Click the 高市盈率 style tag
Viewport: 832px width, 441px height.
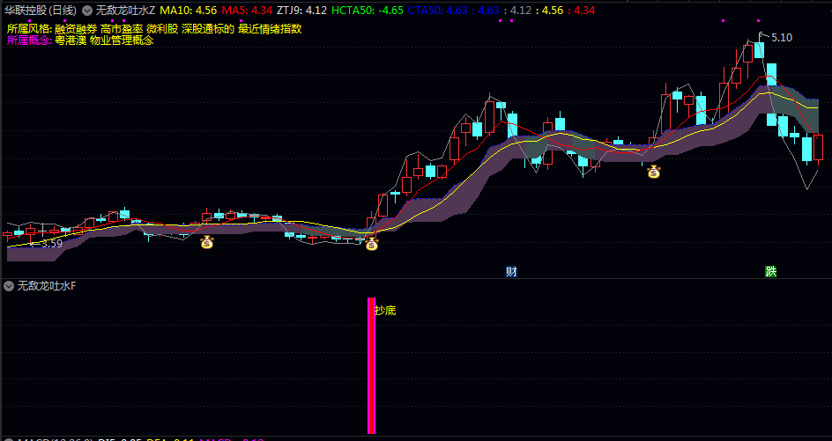pyautogui.click(x=122, y=29)
